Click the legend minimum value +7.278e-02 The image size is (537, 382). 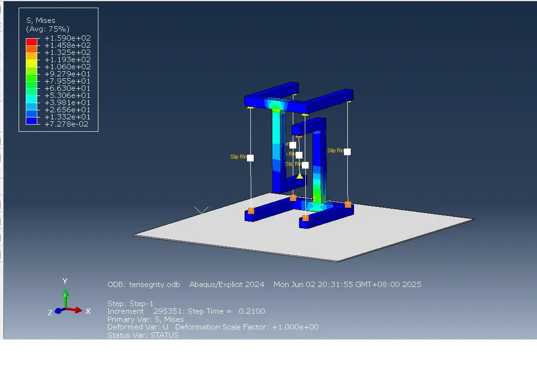(x=66, y=124)
